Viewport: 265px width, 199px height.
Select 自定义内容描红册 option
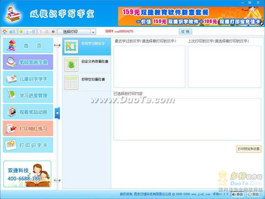tap(87, 64)
